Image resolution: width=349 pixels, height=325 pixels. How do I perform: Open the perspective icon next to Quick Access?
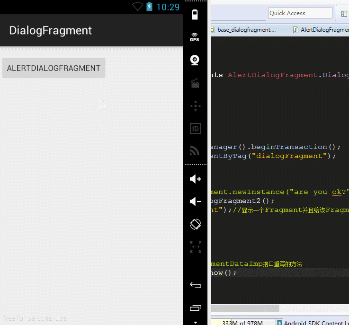[344, 14]
